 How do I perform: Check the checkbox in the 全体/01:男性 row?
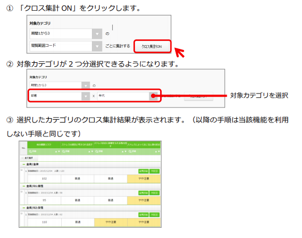click(x=21, y=192)
